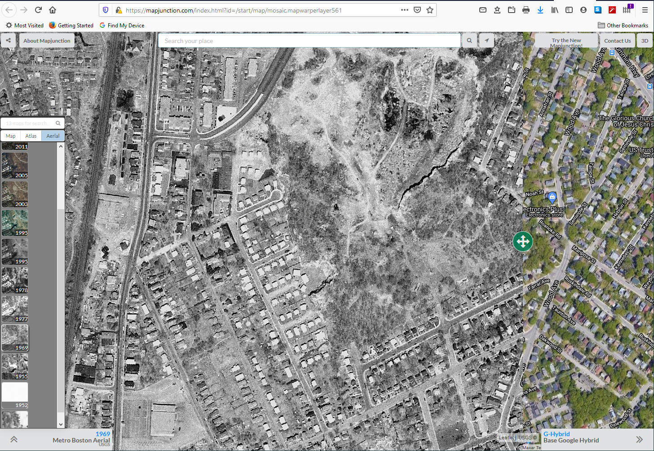Open the address bar overflow menu
The height and width of the screenshot is (451, 654).
pyautogui.click(x=404, y=9)
